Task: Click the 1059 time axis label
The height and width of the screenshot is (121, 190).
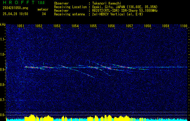Action: tap(166, 26)
